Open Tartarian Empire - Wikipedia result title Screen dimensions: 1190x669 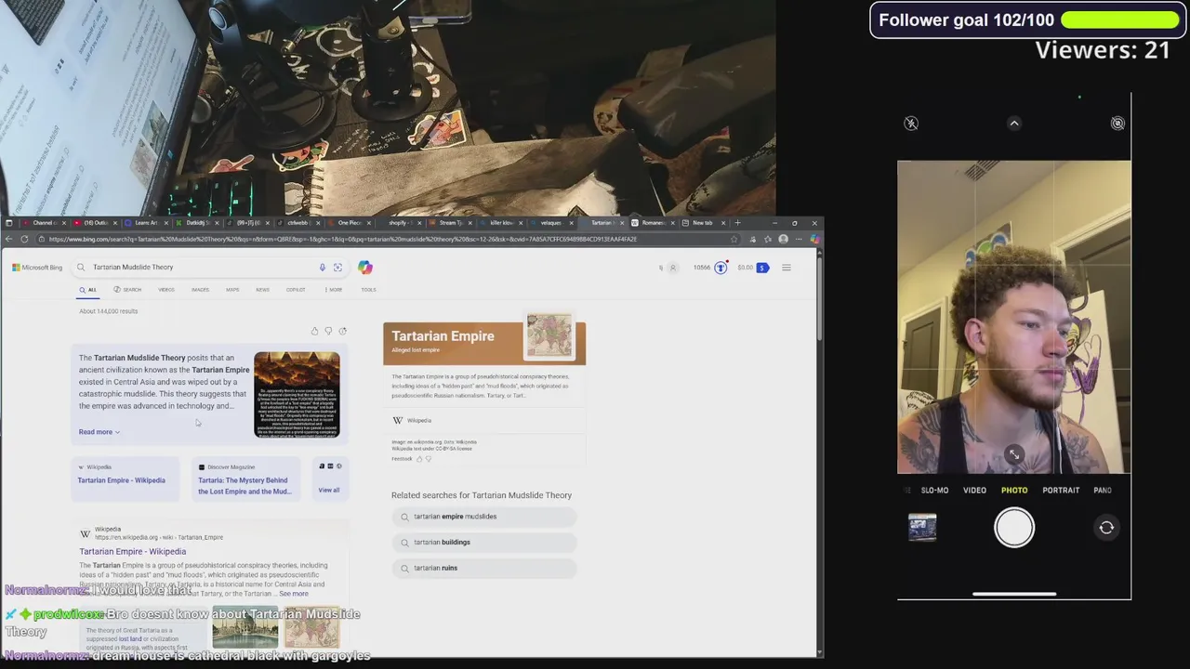coord(133,552)
